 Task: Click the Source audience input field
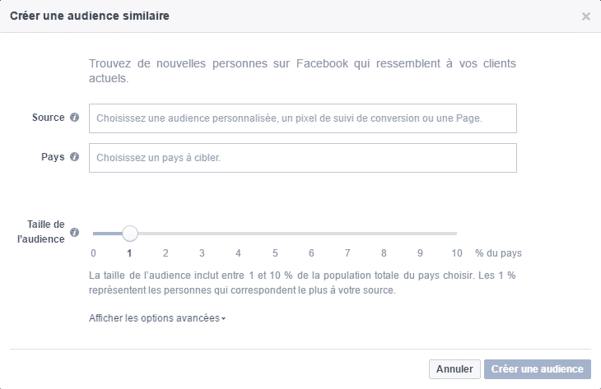(302, 118)
